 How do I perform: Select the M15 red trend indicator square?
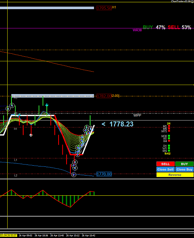click(169, 131)
